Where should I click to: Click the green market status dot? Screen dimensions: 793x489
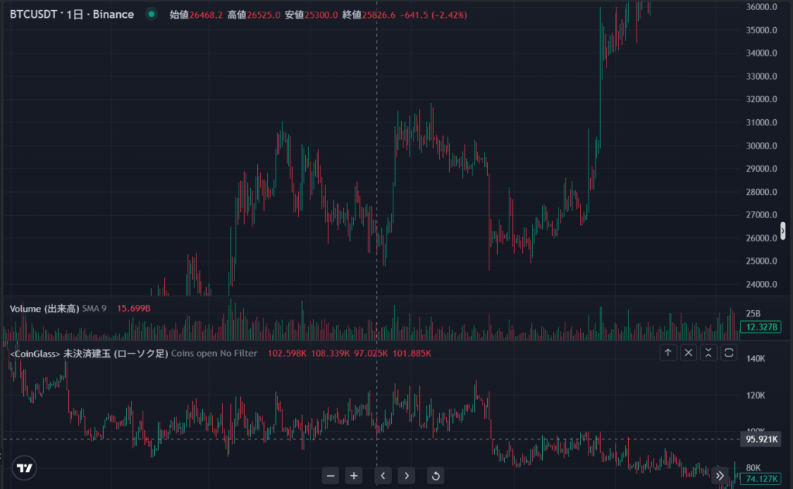pos(151,14)
